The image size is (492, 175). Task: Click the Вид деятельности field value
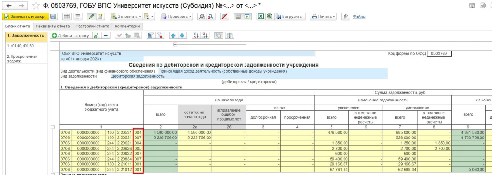tap(272, 71)
